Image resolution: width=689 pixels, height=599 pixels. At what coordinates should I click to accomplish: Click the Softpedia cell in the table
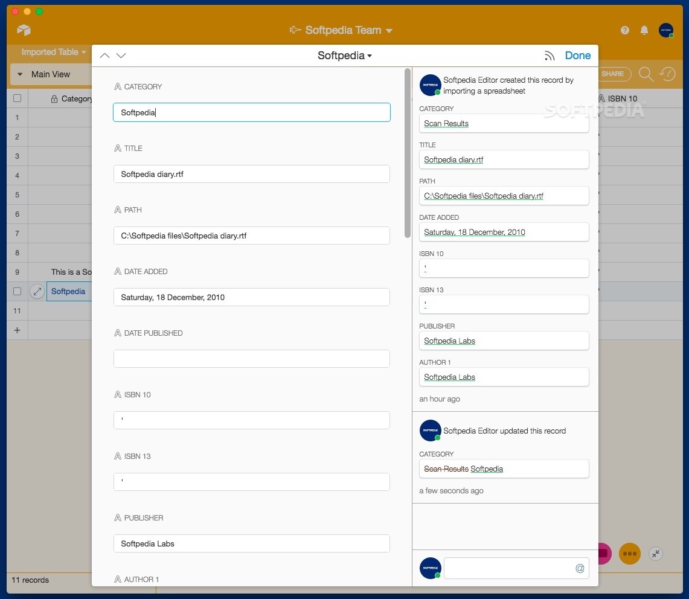[69, 292]
